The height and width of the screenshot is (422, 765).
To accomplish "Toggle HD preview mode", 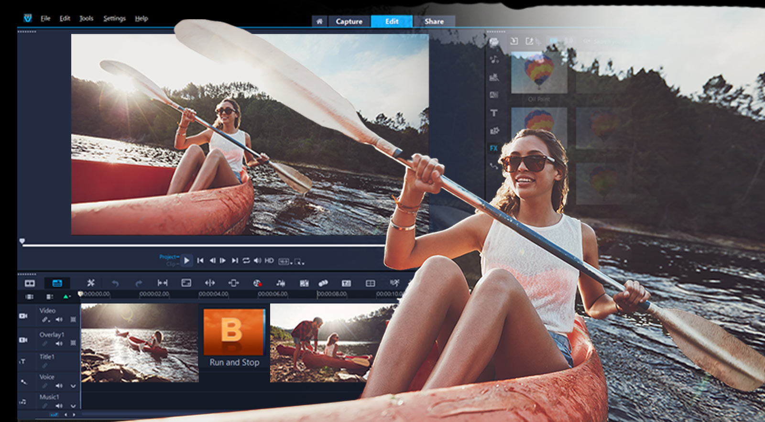I will (269, 260).
